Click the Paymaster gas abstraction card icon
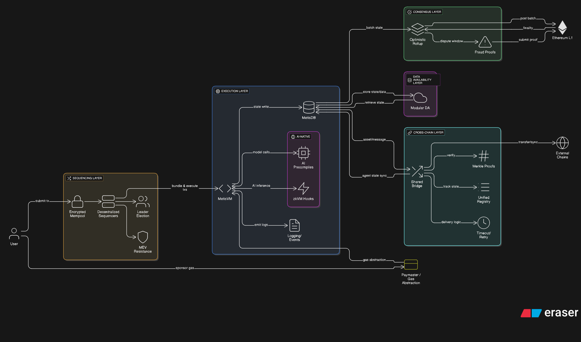This screenshot has width=581, height=342. pos(411,265)
